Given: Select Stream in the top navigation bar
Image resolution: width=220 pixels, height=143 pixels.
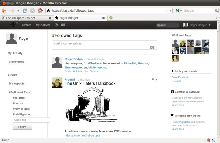Looking at the screenshot, I should [x=26, y=25].
